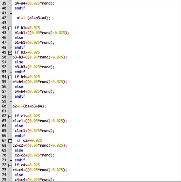Viewport: 181px width, 182px height.
Task: Collapse the if b3>=0.025 block
Action: tap(10, 52)
